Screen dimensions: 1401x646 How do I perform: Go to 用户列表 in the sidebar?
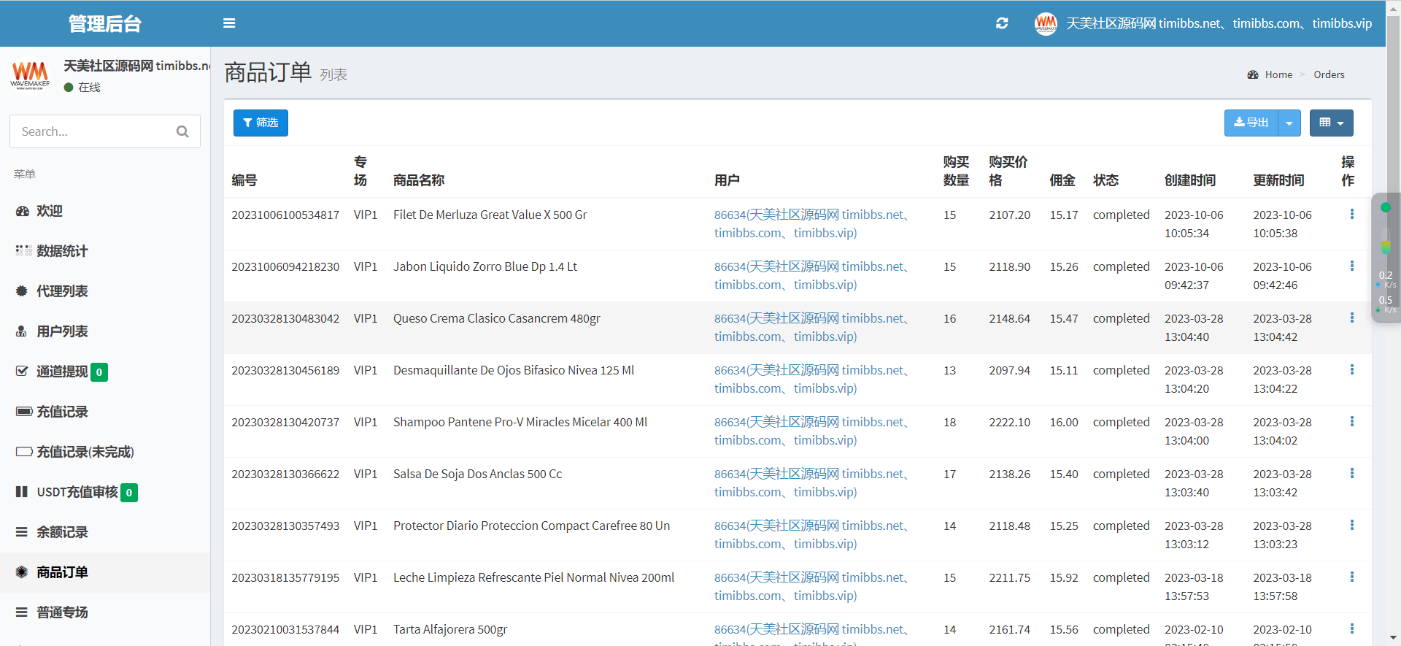point(62,331)
